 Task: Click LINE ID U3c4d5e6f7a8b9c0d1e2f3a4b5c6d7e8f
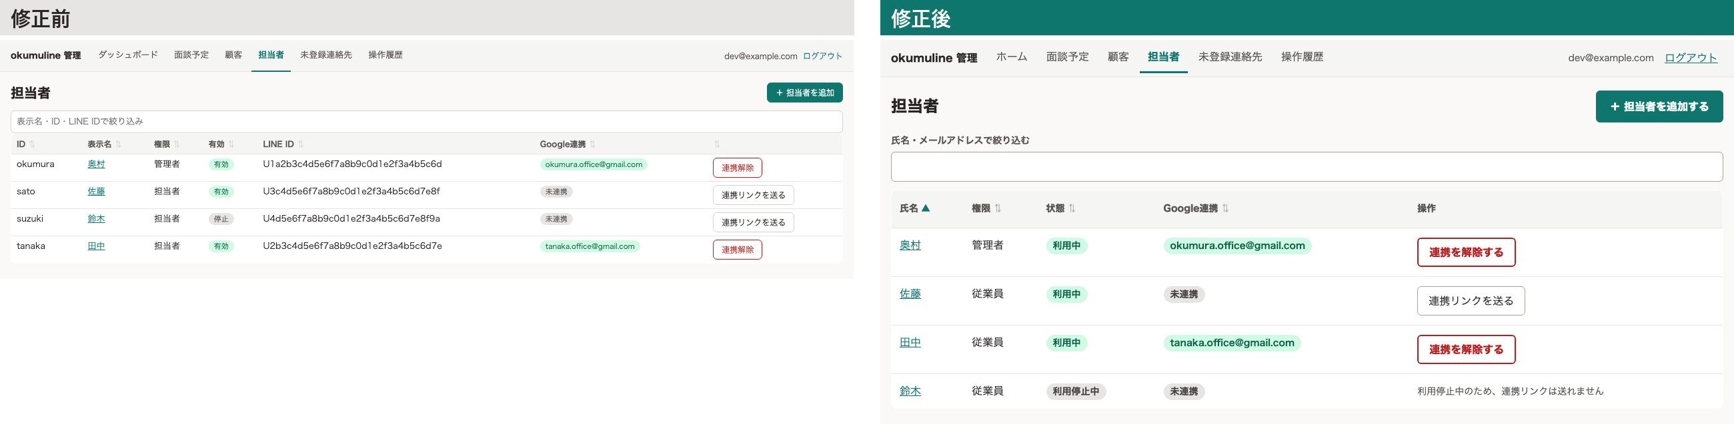coord(351,192)
